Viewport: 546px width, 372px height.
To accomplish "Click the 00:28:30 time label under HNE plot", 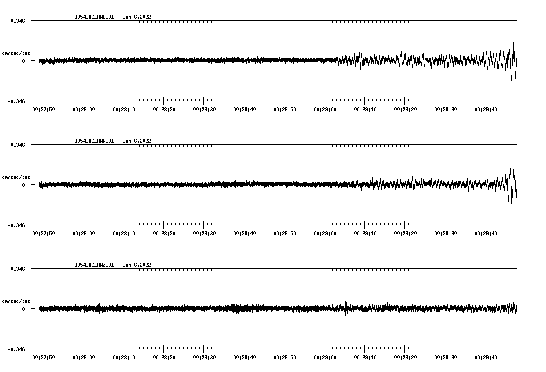I will 204,110.
